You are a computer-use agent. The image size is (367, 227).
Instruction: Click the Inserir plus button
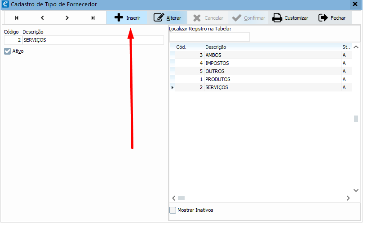(x=127, y=18)
